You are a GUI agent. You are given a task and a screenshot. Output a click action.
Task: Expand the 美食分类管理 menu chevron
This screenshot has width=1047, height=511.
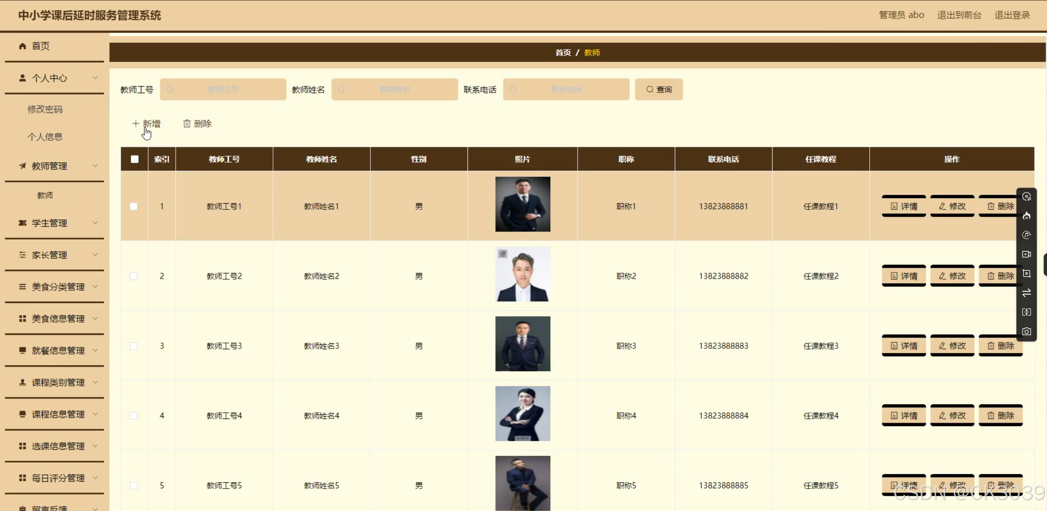click(95, 286)
